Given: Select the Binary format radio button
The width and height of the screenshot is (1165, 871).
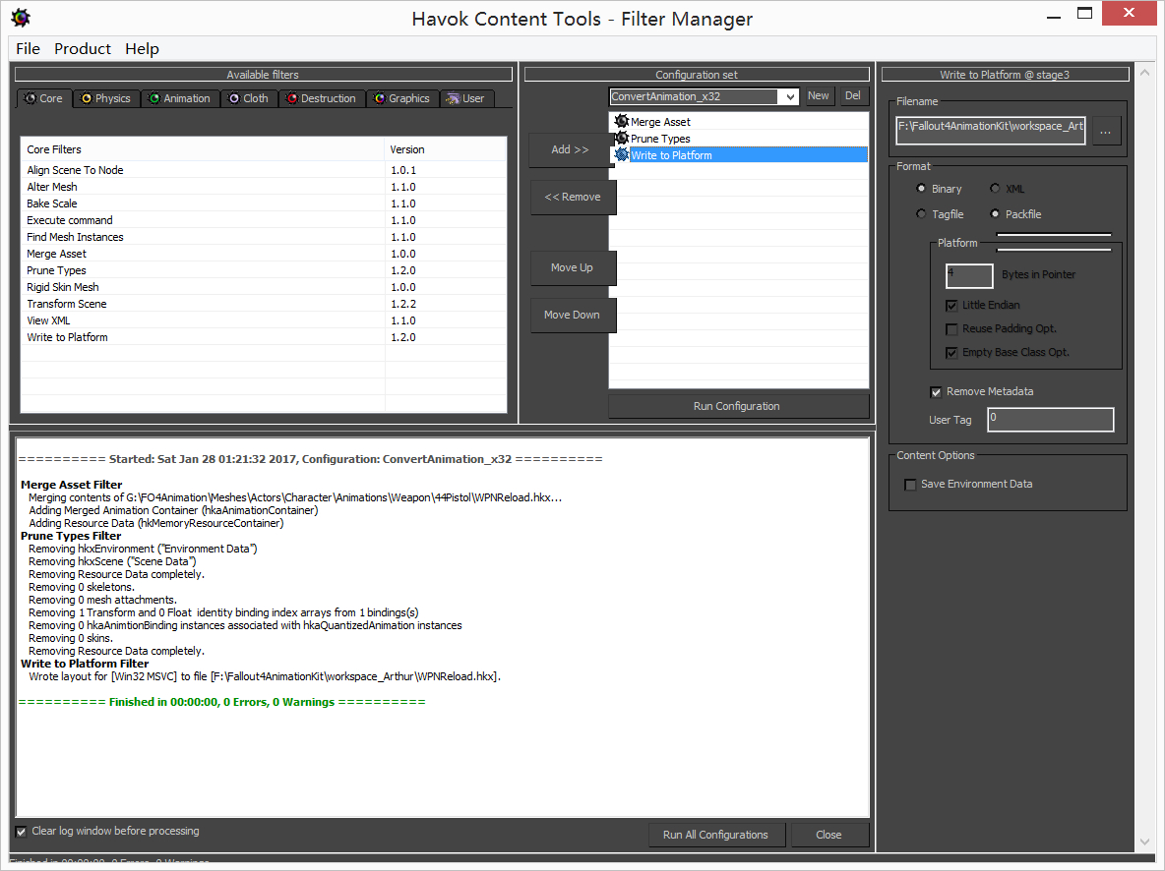Looking at the screenshot, I should tap(921, 189).
